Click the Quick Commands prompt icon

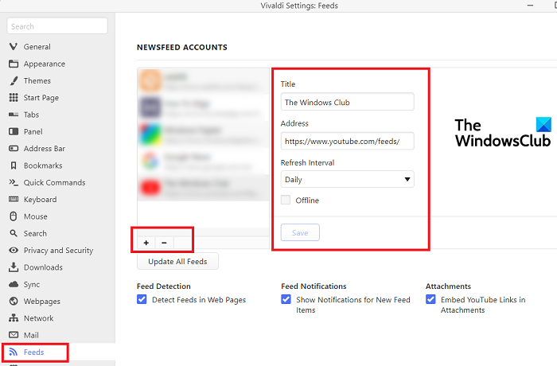tap(14, 182)
